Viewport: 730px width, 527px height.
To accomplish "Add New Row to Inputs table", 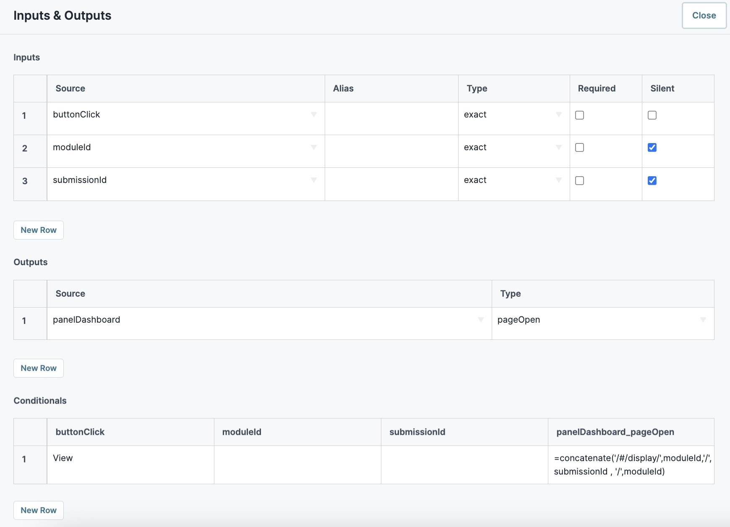I will (x=39, y=230).
